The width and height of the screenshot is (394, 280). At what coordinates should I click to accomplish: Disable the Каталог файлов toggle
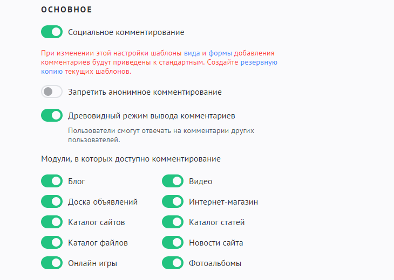coord(52,243)
